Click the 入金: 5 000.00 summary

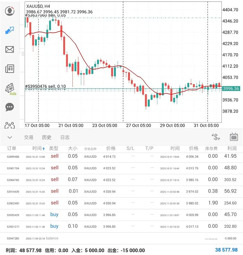pyautogui.click(x=88, y=250)
